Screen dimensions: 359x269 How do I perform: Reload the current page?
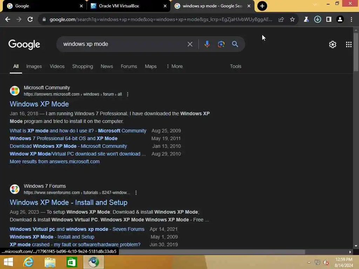click(x=30, y=20)
